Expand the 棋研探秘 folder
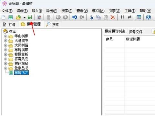155x116 pixels. [5, 63]
